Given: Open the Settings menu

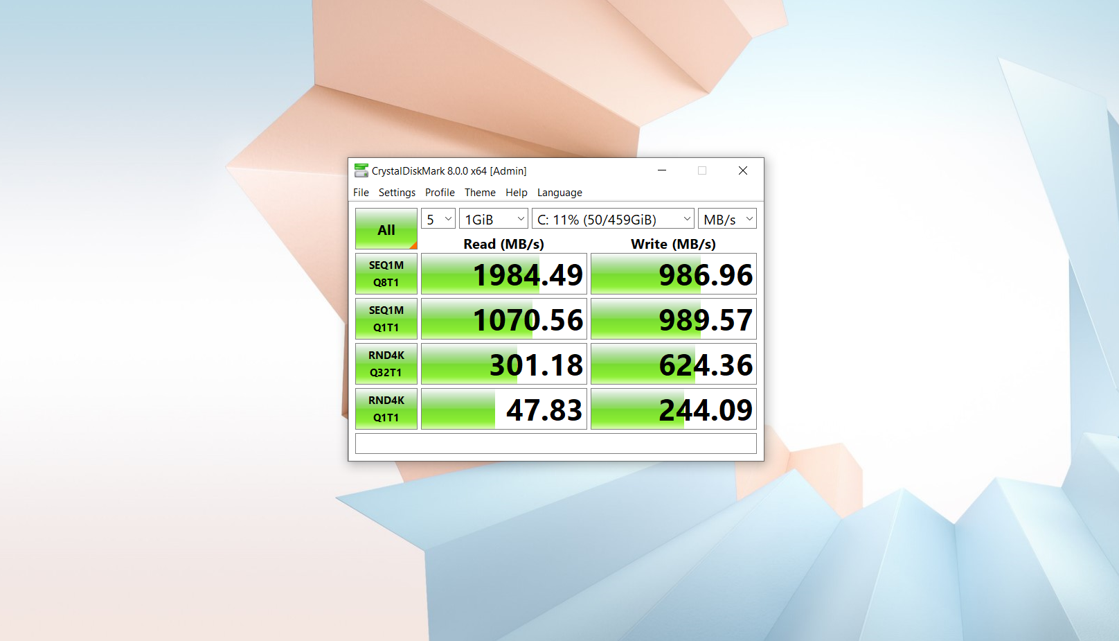Looking at the screenshot, I should pos(397,193).
